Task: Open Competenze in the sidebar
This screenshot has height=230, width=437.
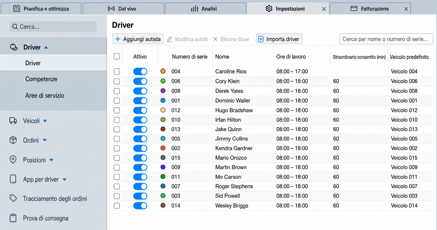Action: coord(41,79)
